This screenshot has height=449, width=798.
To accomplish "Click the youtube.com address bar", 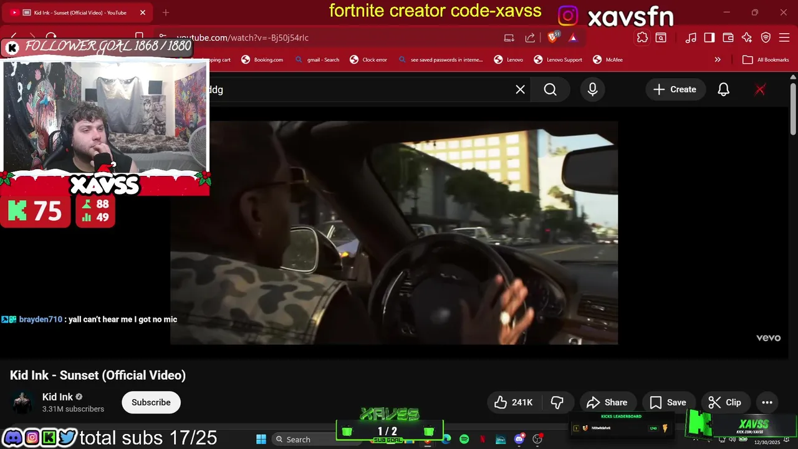I will pyautogui.click(x=337, y=37).
